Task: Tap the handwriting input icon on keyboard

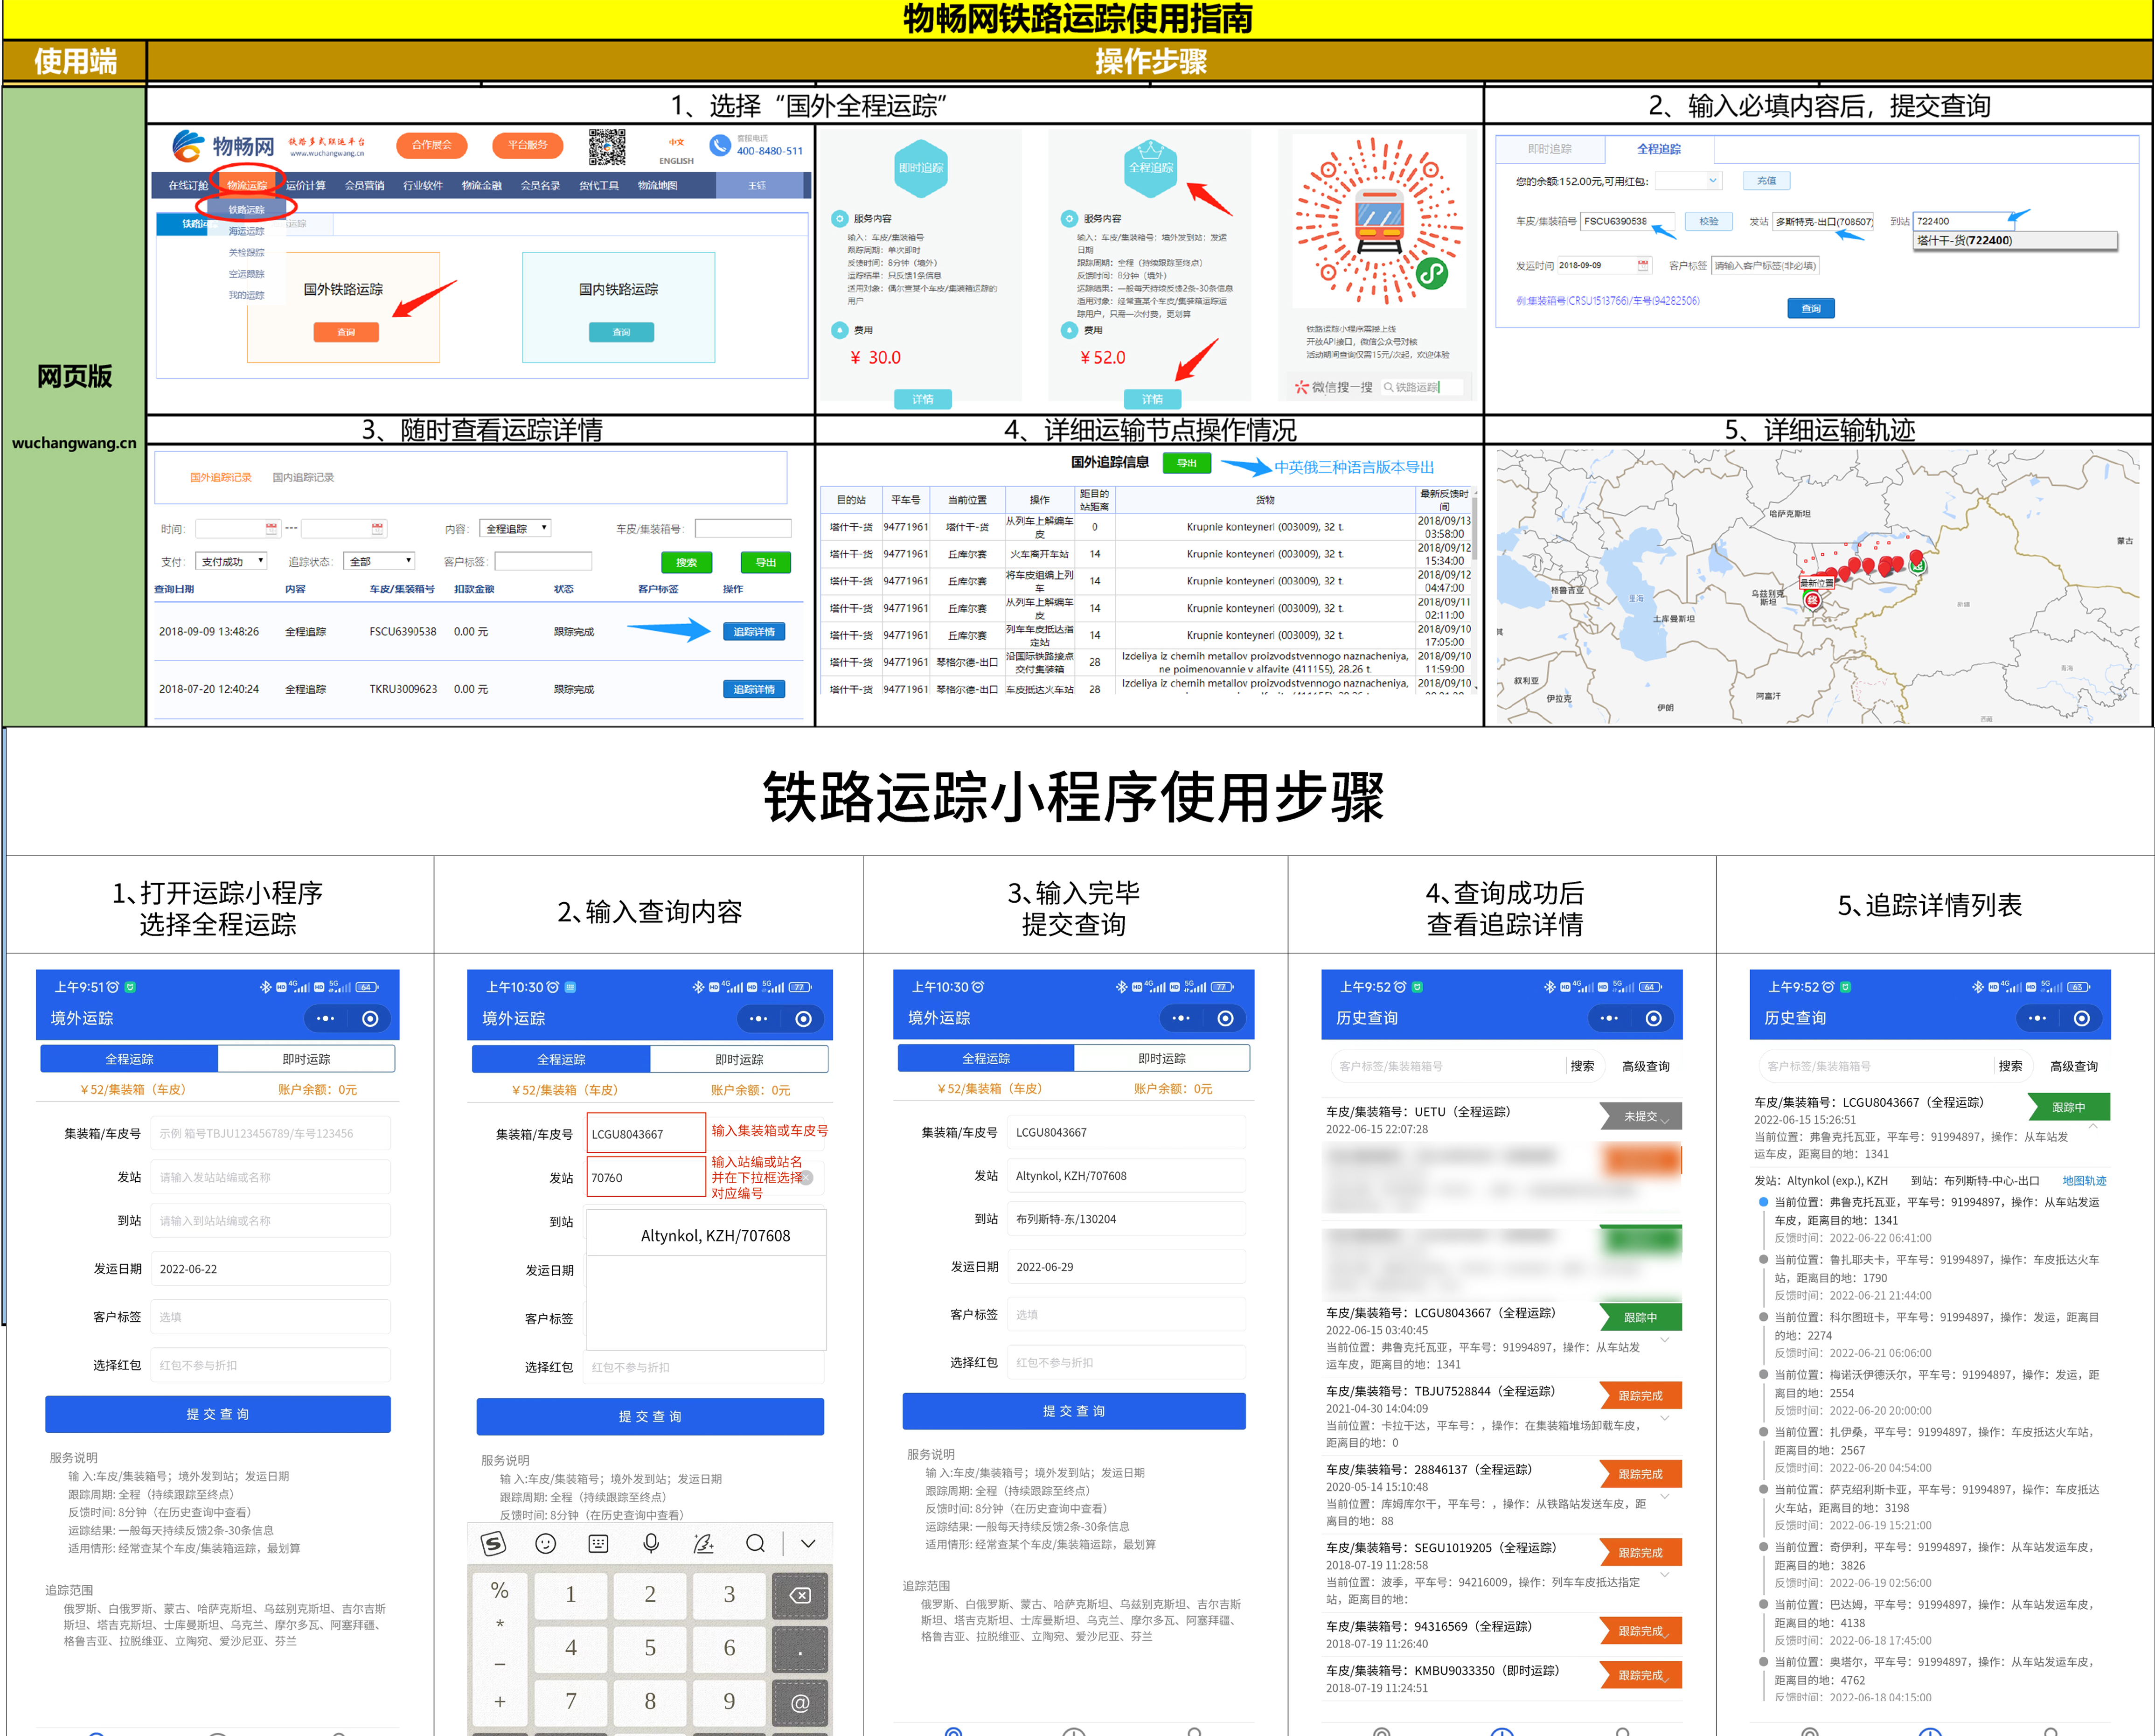Action: point(704,1544)
